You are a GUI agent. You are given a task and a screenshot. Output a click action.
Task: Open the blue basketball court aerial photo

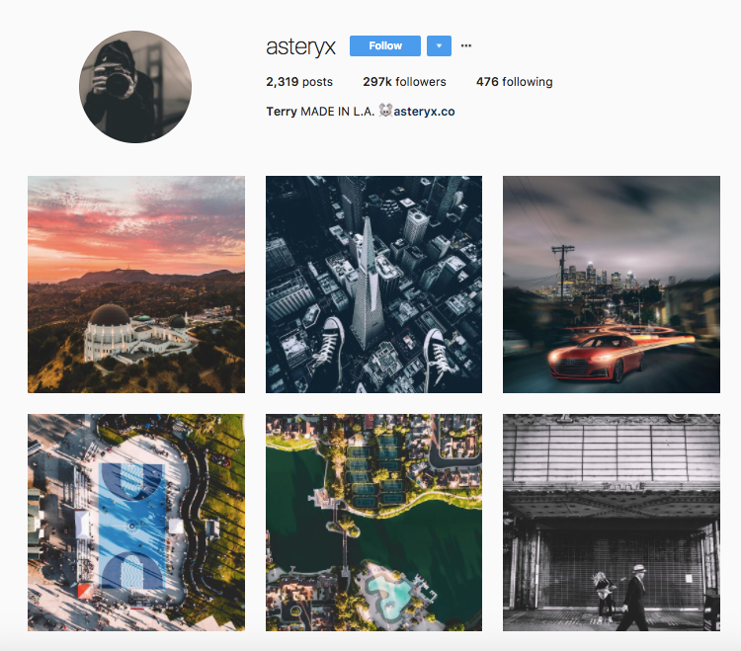coord(136,523)
